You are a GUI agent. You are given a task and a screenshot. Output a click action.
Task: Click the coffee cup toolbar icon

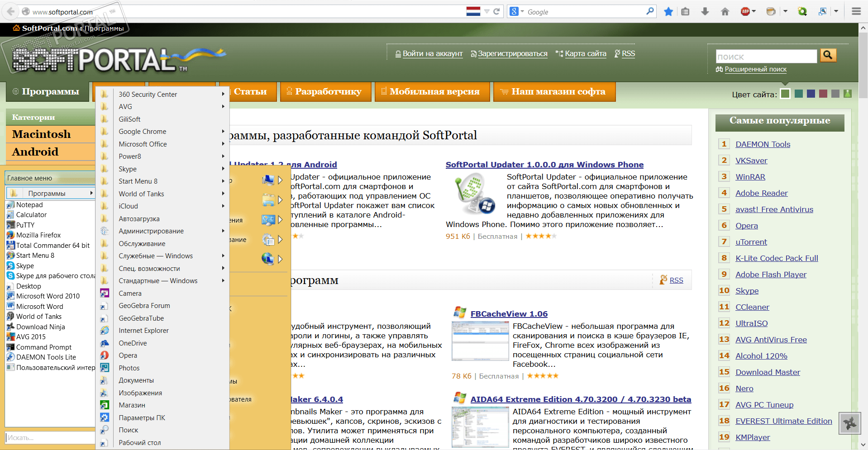(x=771, y=11)
